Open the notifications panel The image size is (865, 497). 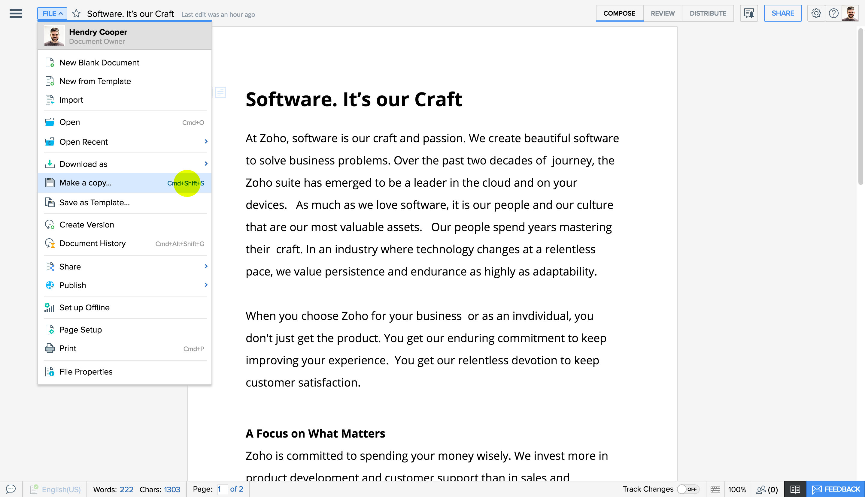(x=748, y=13)
